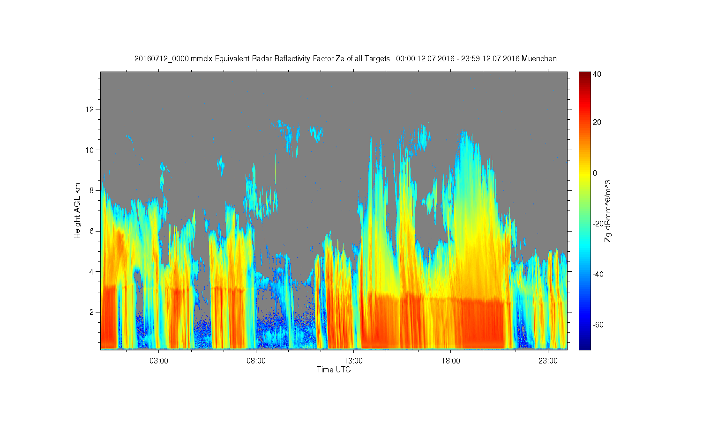
Task: Click the colorbar label '-20'
Action: tap(598, 224)
